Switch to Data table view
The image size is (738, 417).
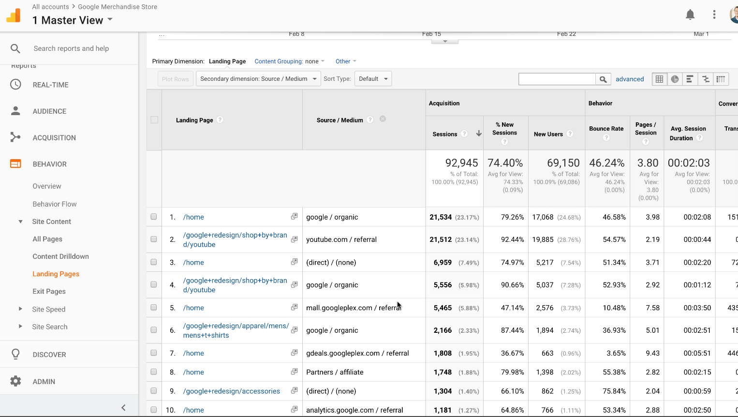click(659, 79)
